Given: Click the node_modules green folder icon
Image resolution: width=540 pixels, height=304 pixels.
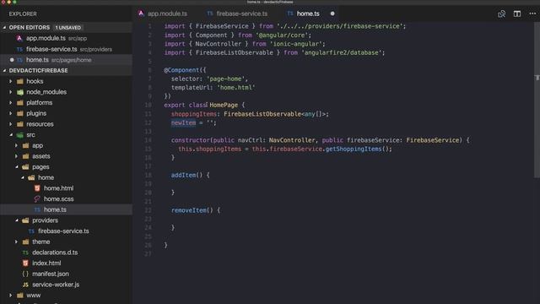Looking at the screenshot, I should 20,92.
